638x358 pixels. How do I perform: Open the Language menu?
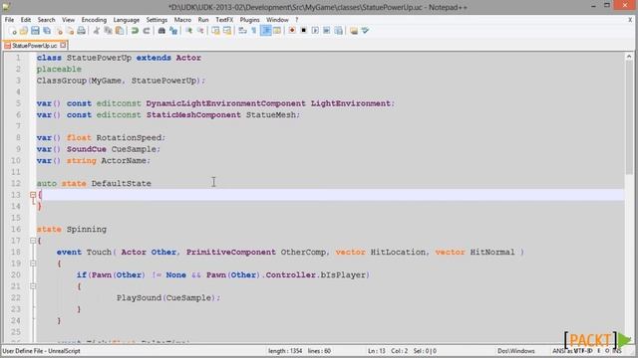127,20
